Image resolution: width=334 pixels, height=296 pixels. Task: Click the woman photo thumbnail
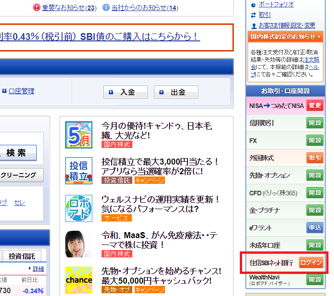pyautogui.click(x=79, y=244)
